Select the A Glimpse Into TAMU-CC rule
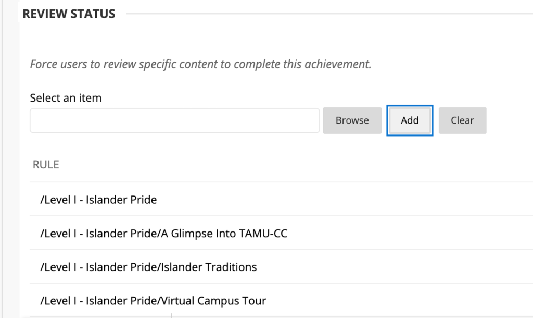Screen dimensions: 533x318 pos(163,233)
